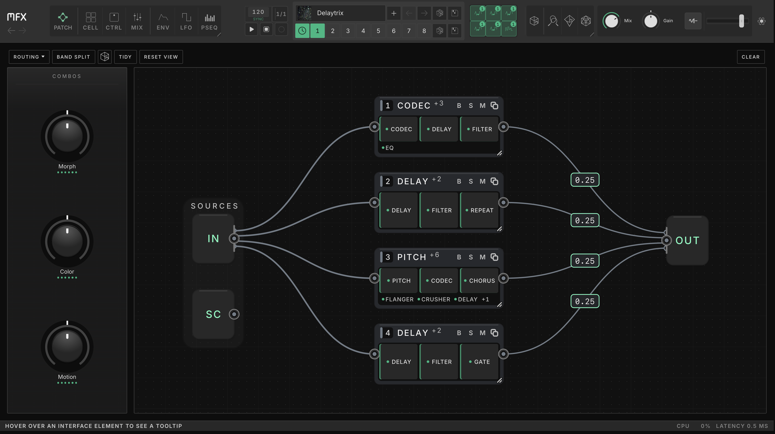This screenshot has height=434, width=775.
Task: Open the ENV modulation tab
Action: coord(163,21)
